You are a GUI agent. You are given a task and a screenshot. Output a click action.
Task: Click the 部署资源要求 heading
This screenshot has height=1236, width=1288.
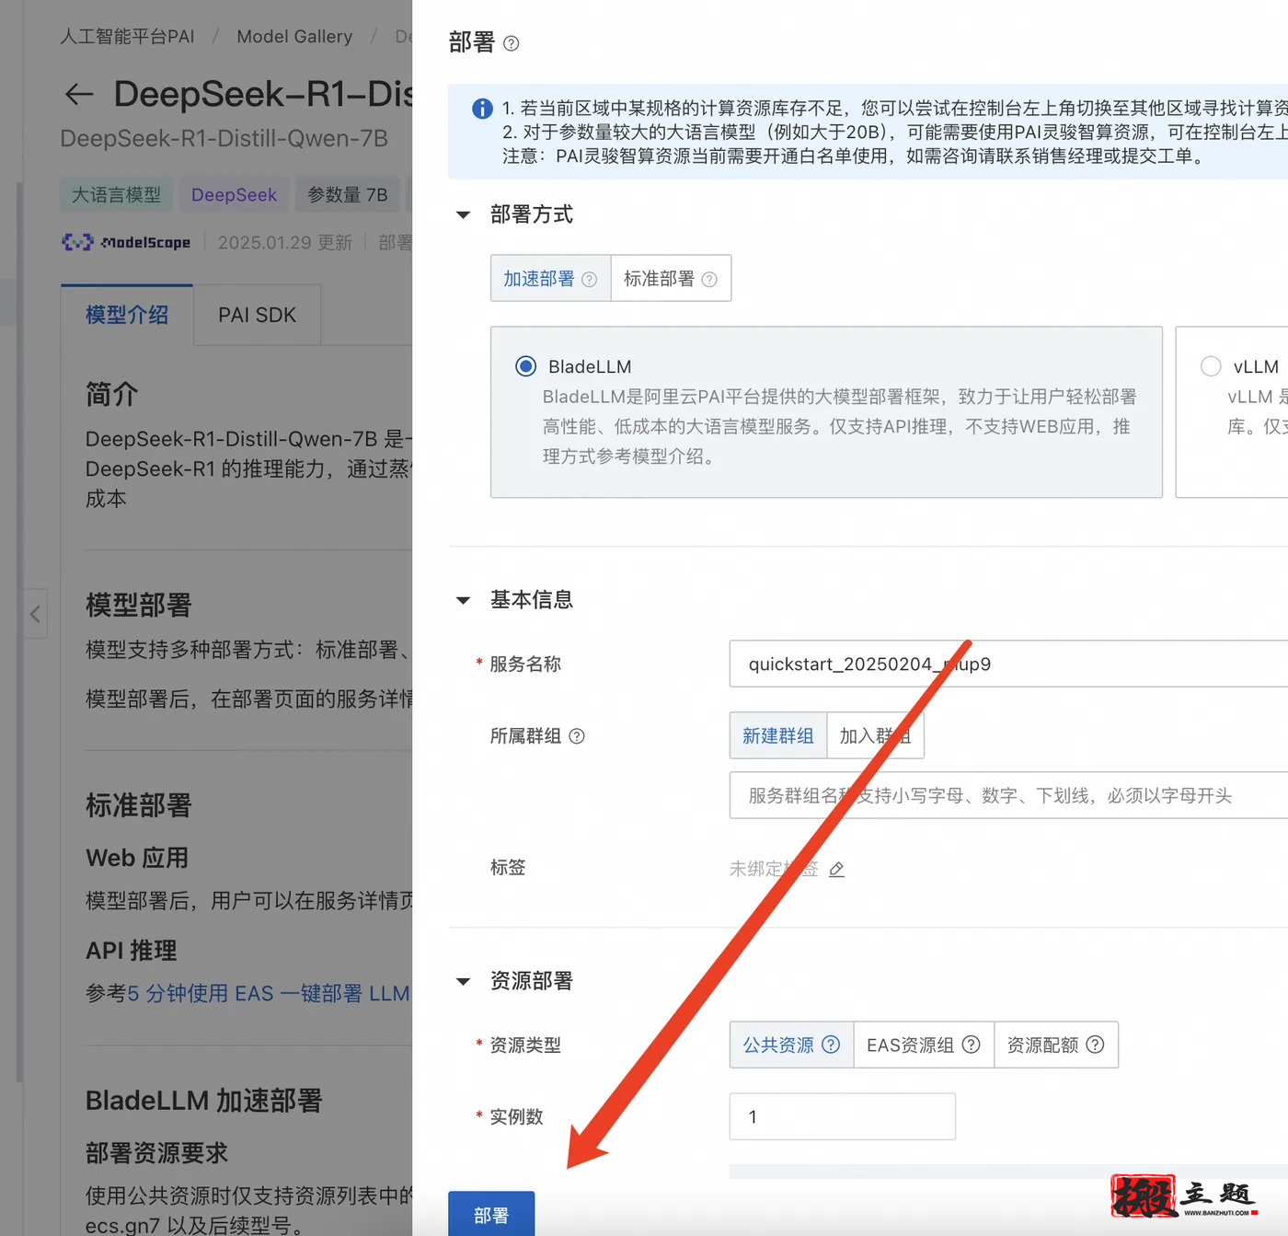(156, 1153)
